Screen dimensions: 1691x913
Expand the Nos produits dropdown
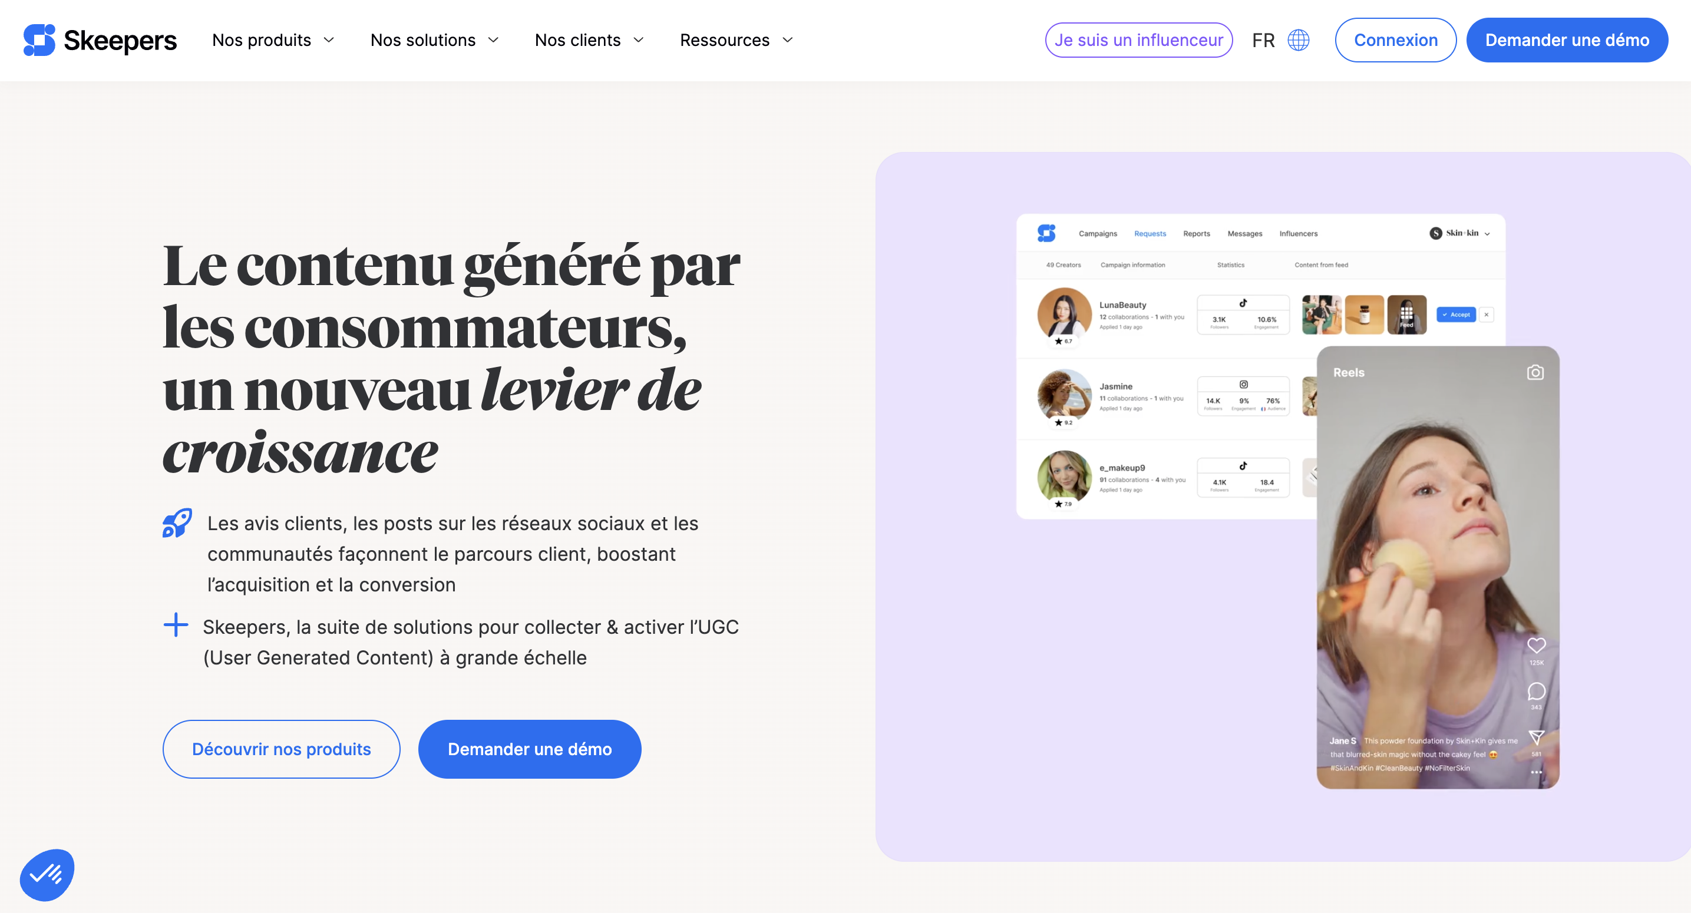[x=273, y=40]
